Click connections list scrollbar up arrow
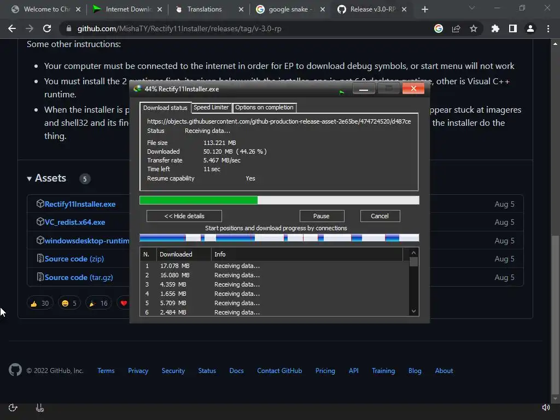The image size is (560, 420). (x=413, y=253)
